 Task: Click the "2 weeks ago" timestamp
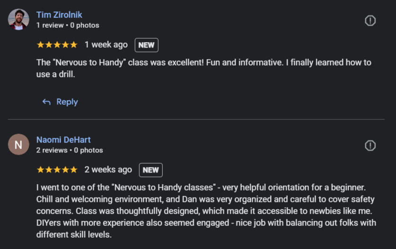tap(108, 170)
